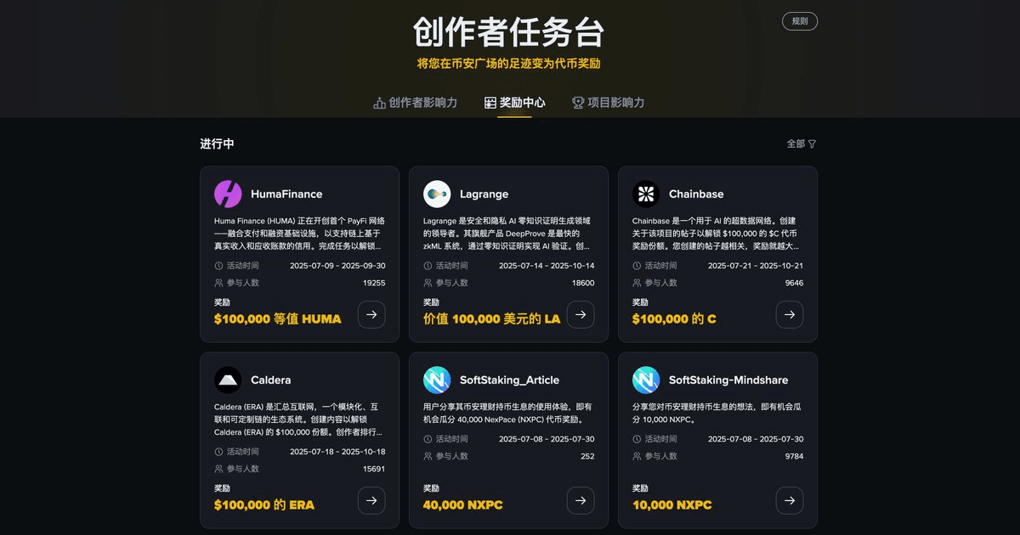Click the date range 2025-07-09 - 2025-09-30
The image size is (1020, 535).
(337, 266)
